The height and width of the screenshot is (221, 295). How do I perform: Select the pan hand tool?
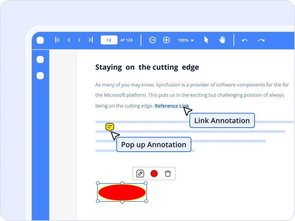pos(222,40)
